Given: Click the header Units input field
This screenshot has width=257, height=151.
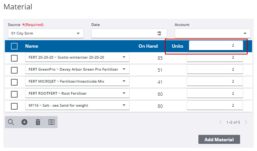Looking at the screenshot, I should (x=216, y=45).
